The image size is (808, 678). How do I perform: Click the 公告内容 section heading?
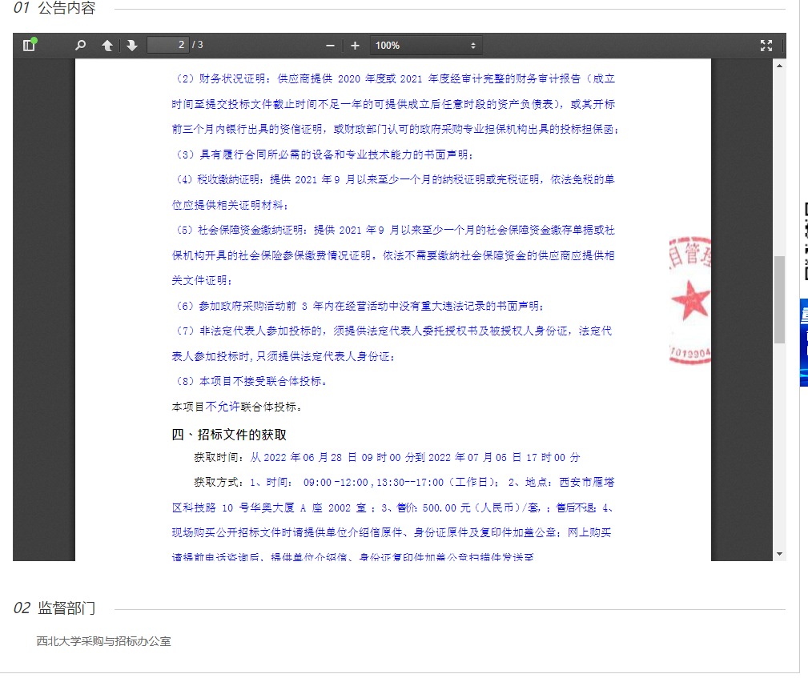[x=66, y=9]
